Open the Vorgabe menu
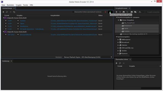This screenshot has height=91, width=163. pos(19,5)
